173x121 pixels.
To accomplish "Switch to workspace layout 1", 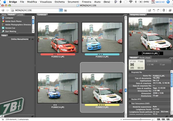I will pyautogui.click(x=159, y=119).
